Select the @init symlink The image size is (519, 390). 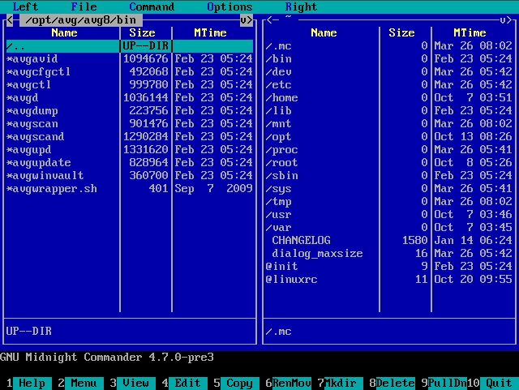pos(389,267)
